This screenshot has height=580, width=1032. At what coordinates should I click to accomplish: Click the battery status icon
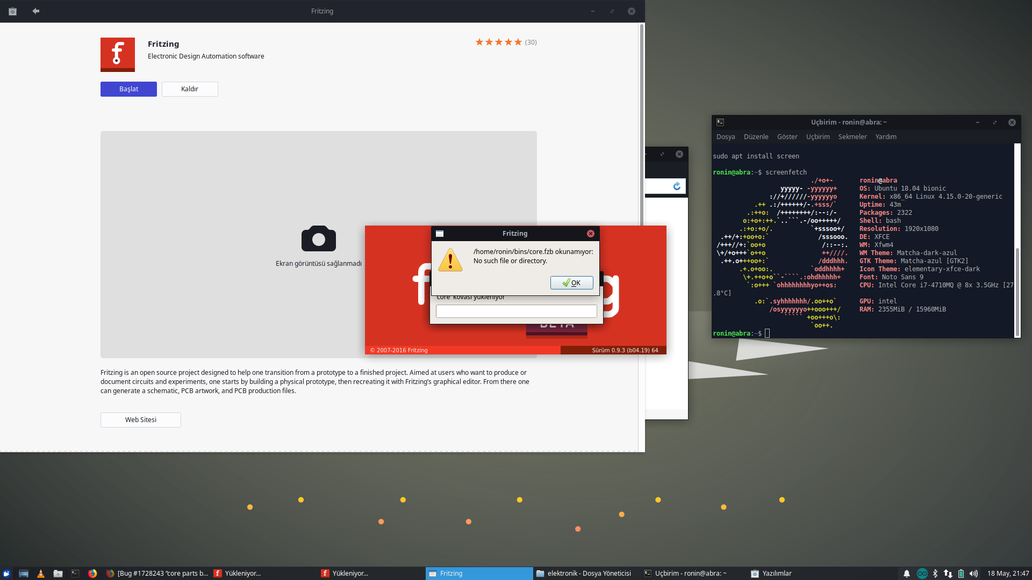pos(961,573)
